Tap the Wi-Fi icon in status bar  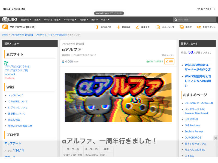pos(199,9)
